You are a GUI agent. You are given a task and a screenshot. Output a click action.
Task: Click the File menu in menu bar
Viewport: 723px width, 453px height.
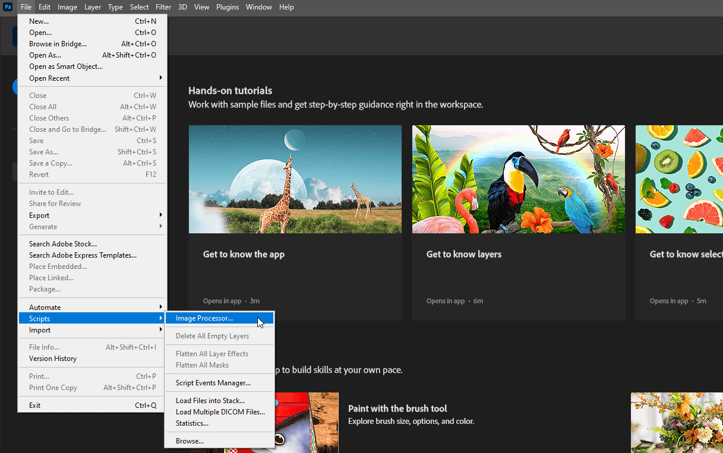[x=26, y=7]
